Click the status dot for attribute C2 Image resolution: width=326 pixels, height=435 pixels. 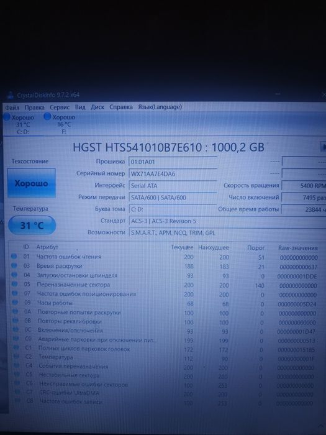point(17,356)
